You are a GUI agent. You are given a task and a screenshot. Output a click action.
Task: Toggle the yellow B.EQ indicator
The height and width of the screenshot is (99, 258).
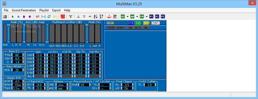[x=146, y=23]
